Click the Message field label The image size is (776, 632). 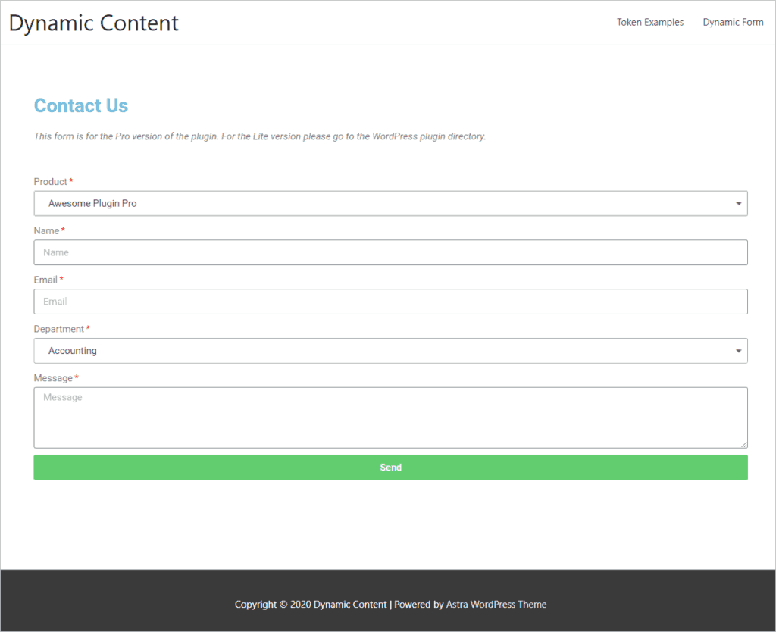click(53, 378)
